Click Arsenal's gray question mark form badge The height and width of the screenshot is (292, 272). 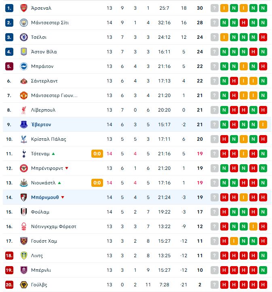coord(214,8)
